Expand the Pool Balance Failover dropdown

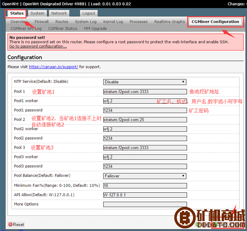(145, 176)
